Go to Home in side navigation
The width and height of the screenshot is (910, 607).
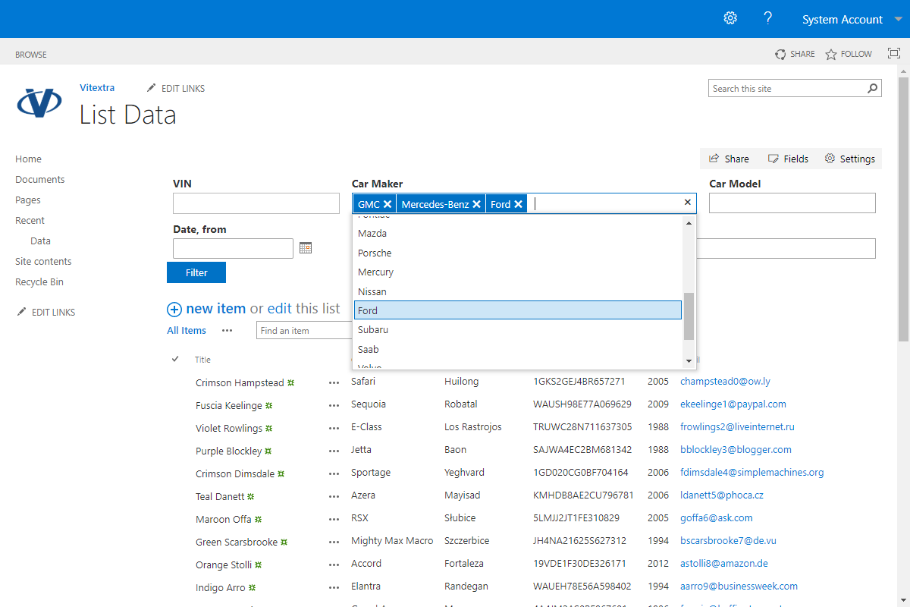coord(28,159)
